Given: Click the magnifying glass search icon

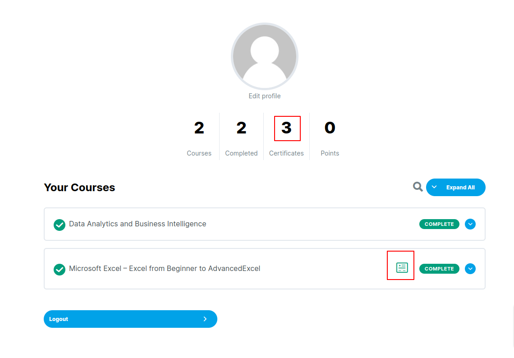Looking at the screenshot, I should click(418, 187).
